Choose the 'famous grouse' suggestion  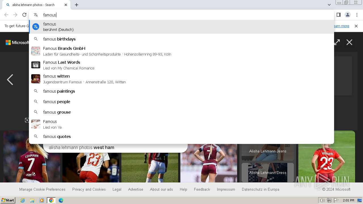click(181, 112)
